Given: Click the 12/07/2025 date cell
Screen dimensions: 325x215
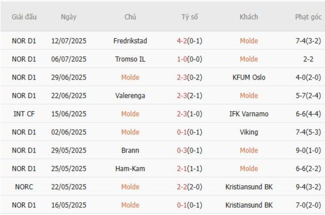Looking at the screenshot, I should click(68, 40).
